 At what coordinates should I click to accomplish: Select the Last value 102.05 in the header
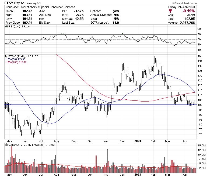pyautogui.click(x=190, y=19)
